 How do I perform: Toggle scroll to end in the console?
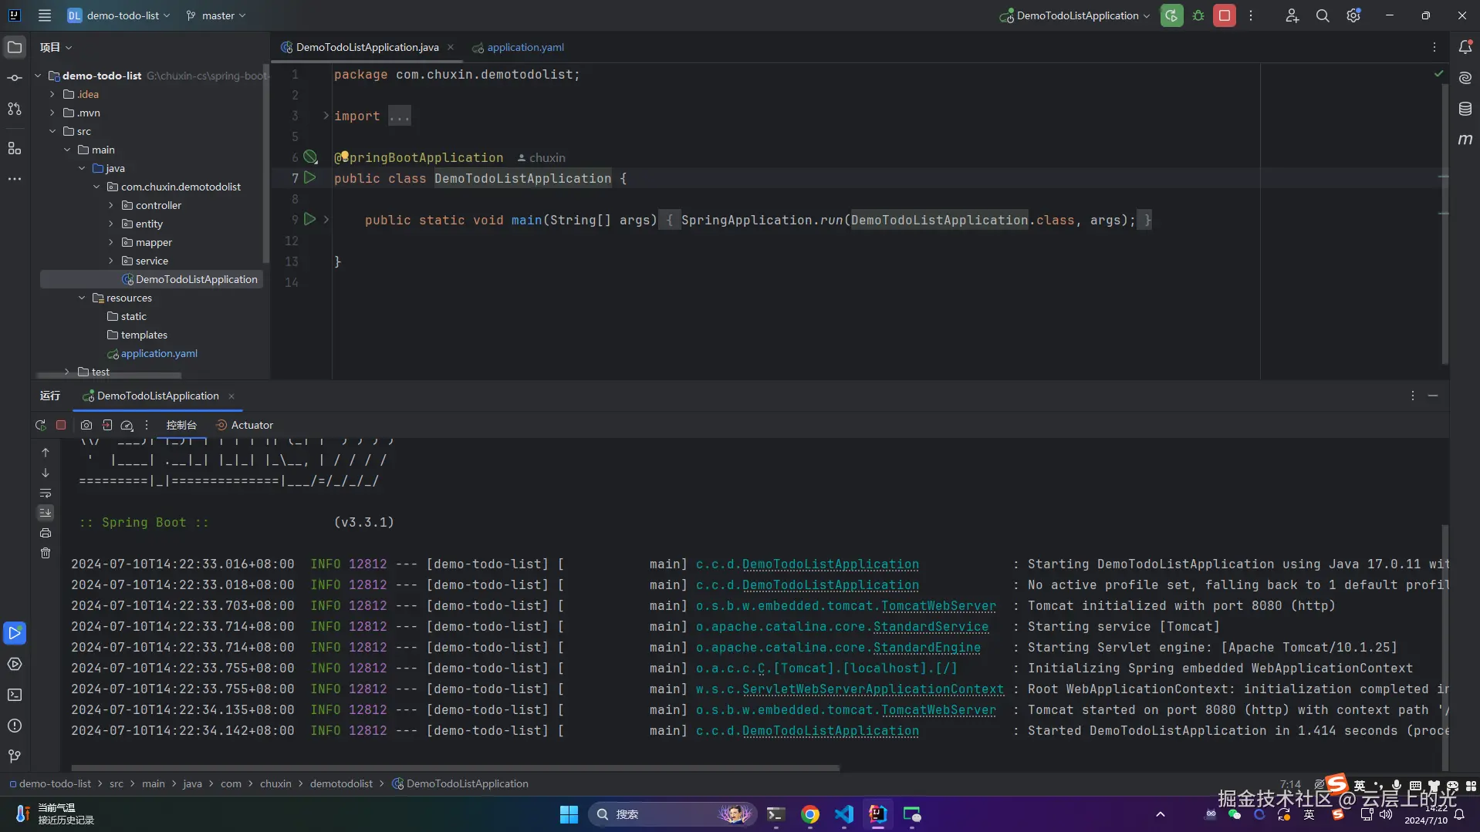click(x=46, y=513)
